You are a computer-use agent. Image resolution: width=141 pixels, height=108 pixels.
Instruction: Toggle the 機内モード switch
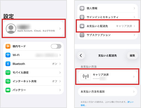(56, 46)
